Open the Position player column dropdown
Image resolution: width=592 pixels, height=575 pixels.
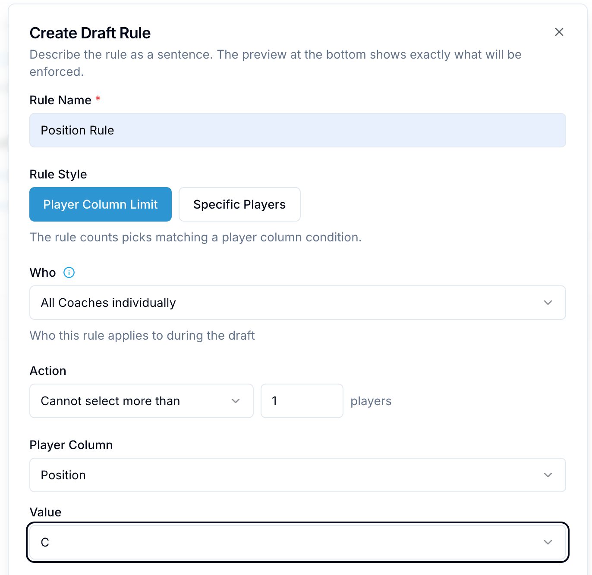298,475
